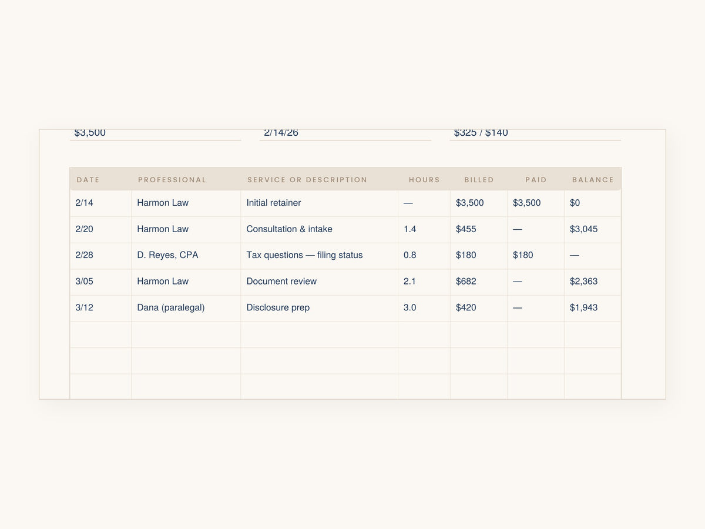Click Harmon Law in the 2/20 row

186,230
